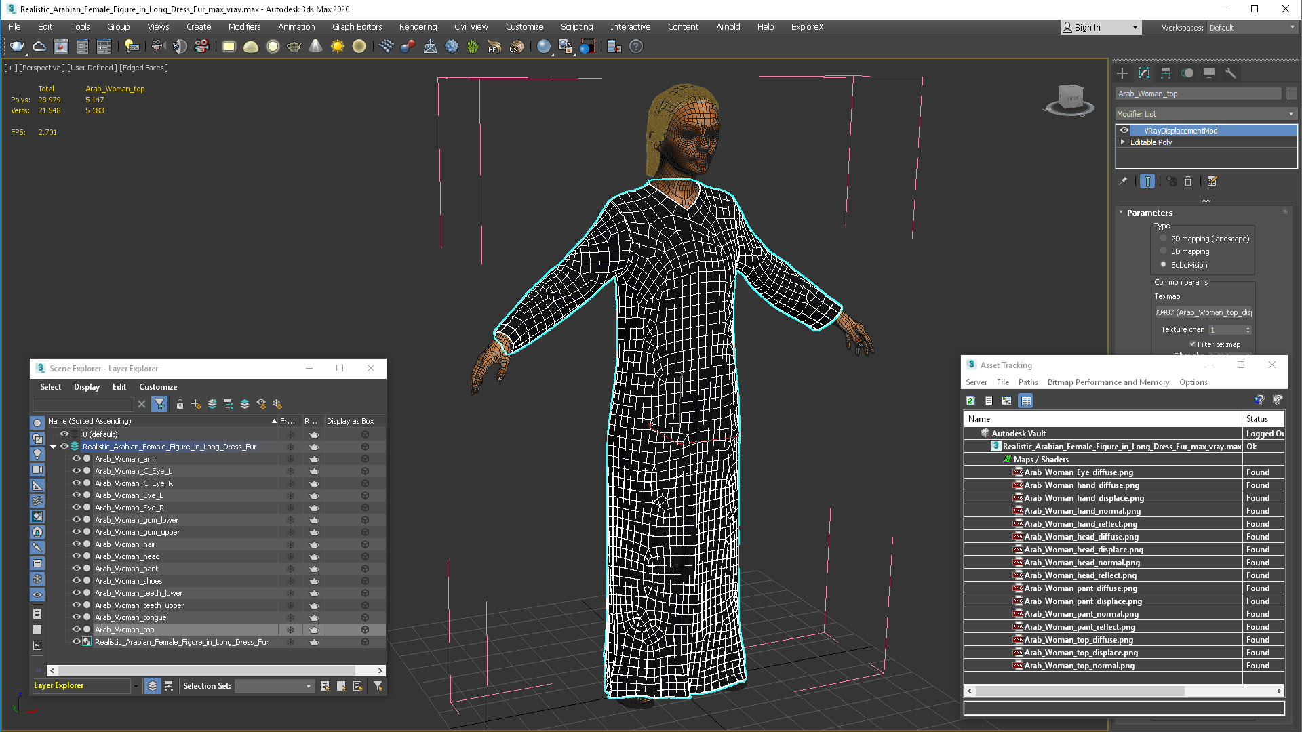
Task: Click the lock icon in Scene Explorer toolbar
Action: pyautogui.click(x=180, y=404)
